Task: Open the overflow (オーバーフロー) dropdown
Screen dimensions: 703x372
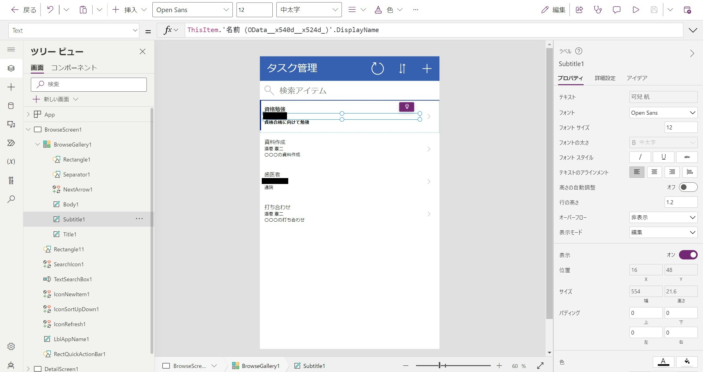Action: tap(663, 217)
